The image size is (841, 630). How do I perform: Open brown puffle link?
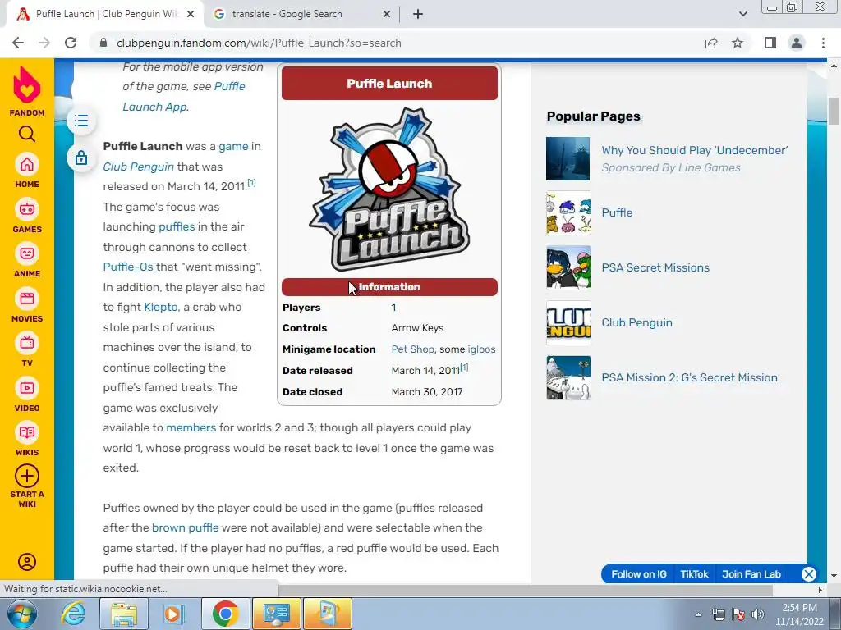tap(185, 527)
